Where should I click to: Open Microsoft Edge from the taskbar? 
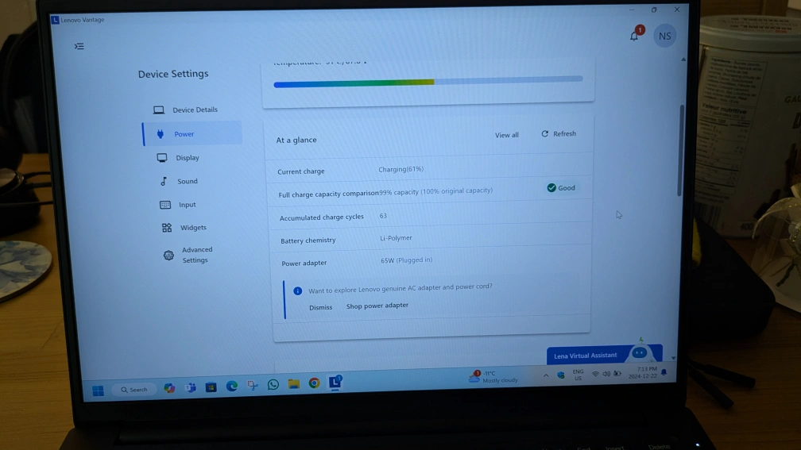(231, 387)
